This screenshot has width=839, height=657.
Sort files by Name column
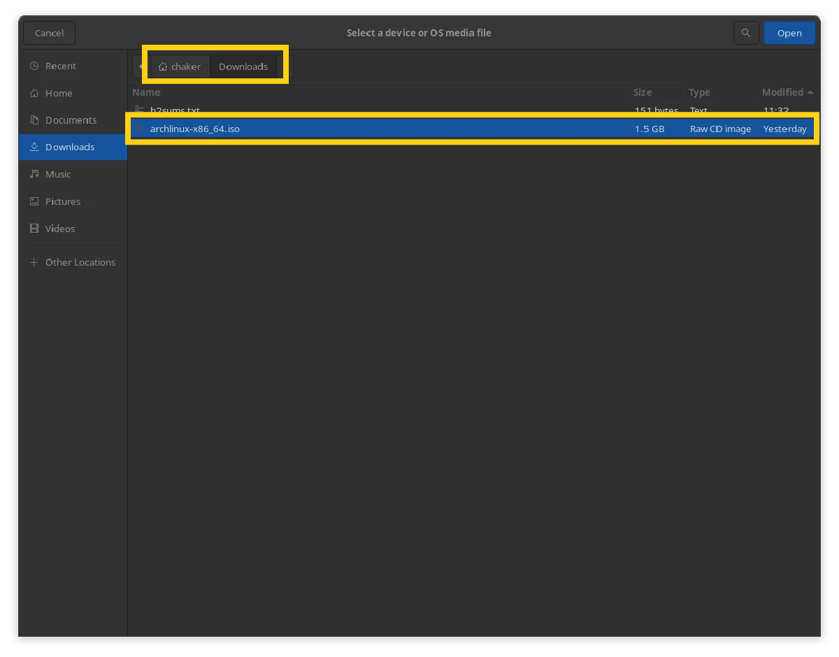coord(146,92)
